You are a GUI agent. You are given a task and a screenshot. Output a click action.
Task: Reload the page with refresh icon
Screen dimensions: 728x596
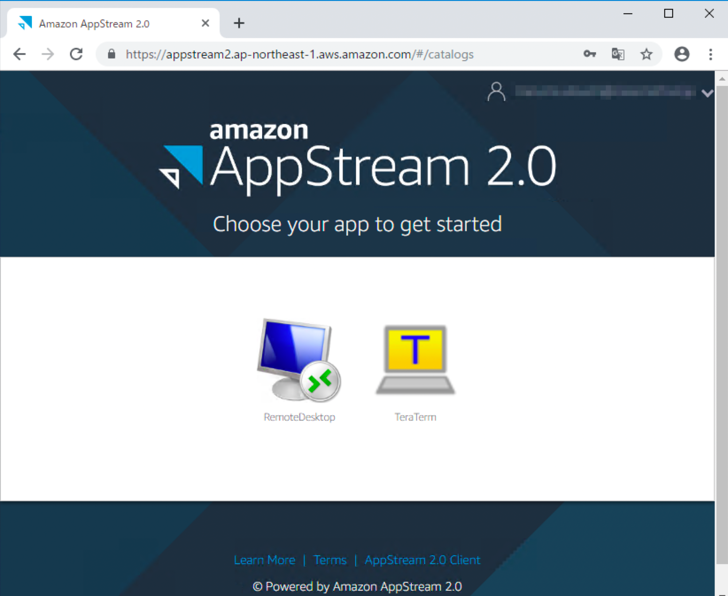77,54
